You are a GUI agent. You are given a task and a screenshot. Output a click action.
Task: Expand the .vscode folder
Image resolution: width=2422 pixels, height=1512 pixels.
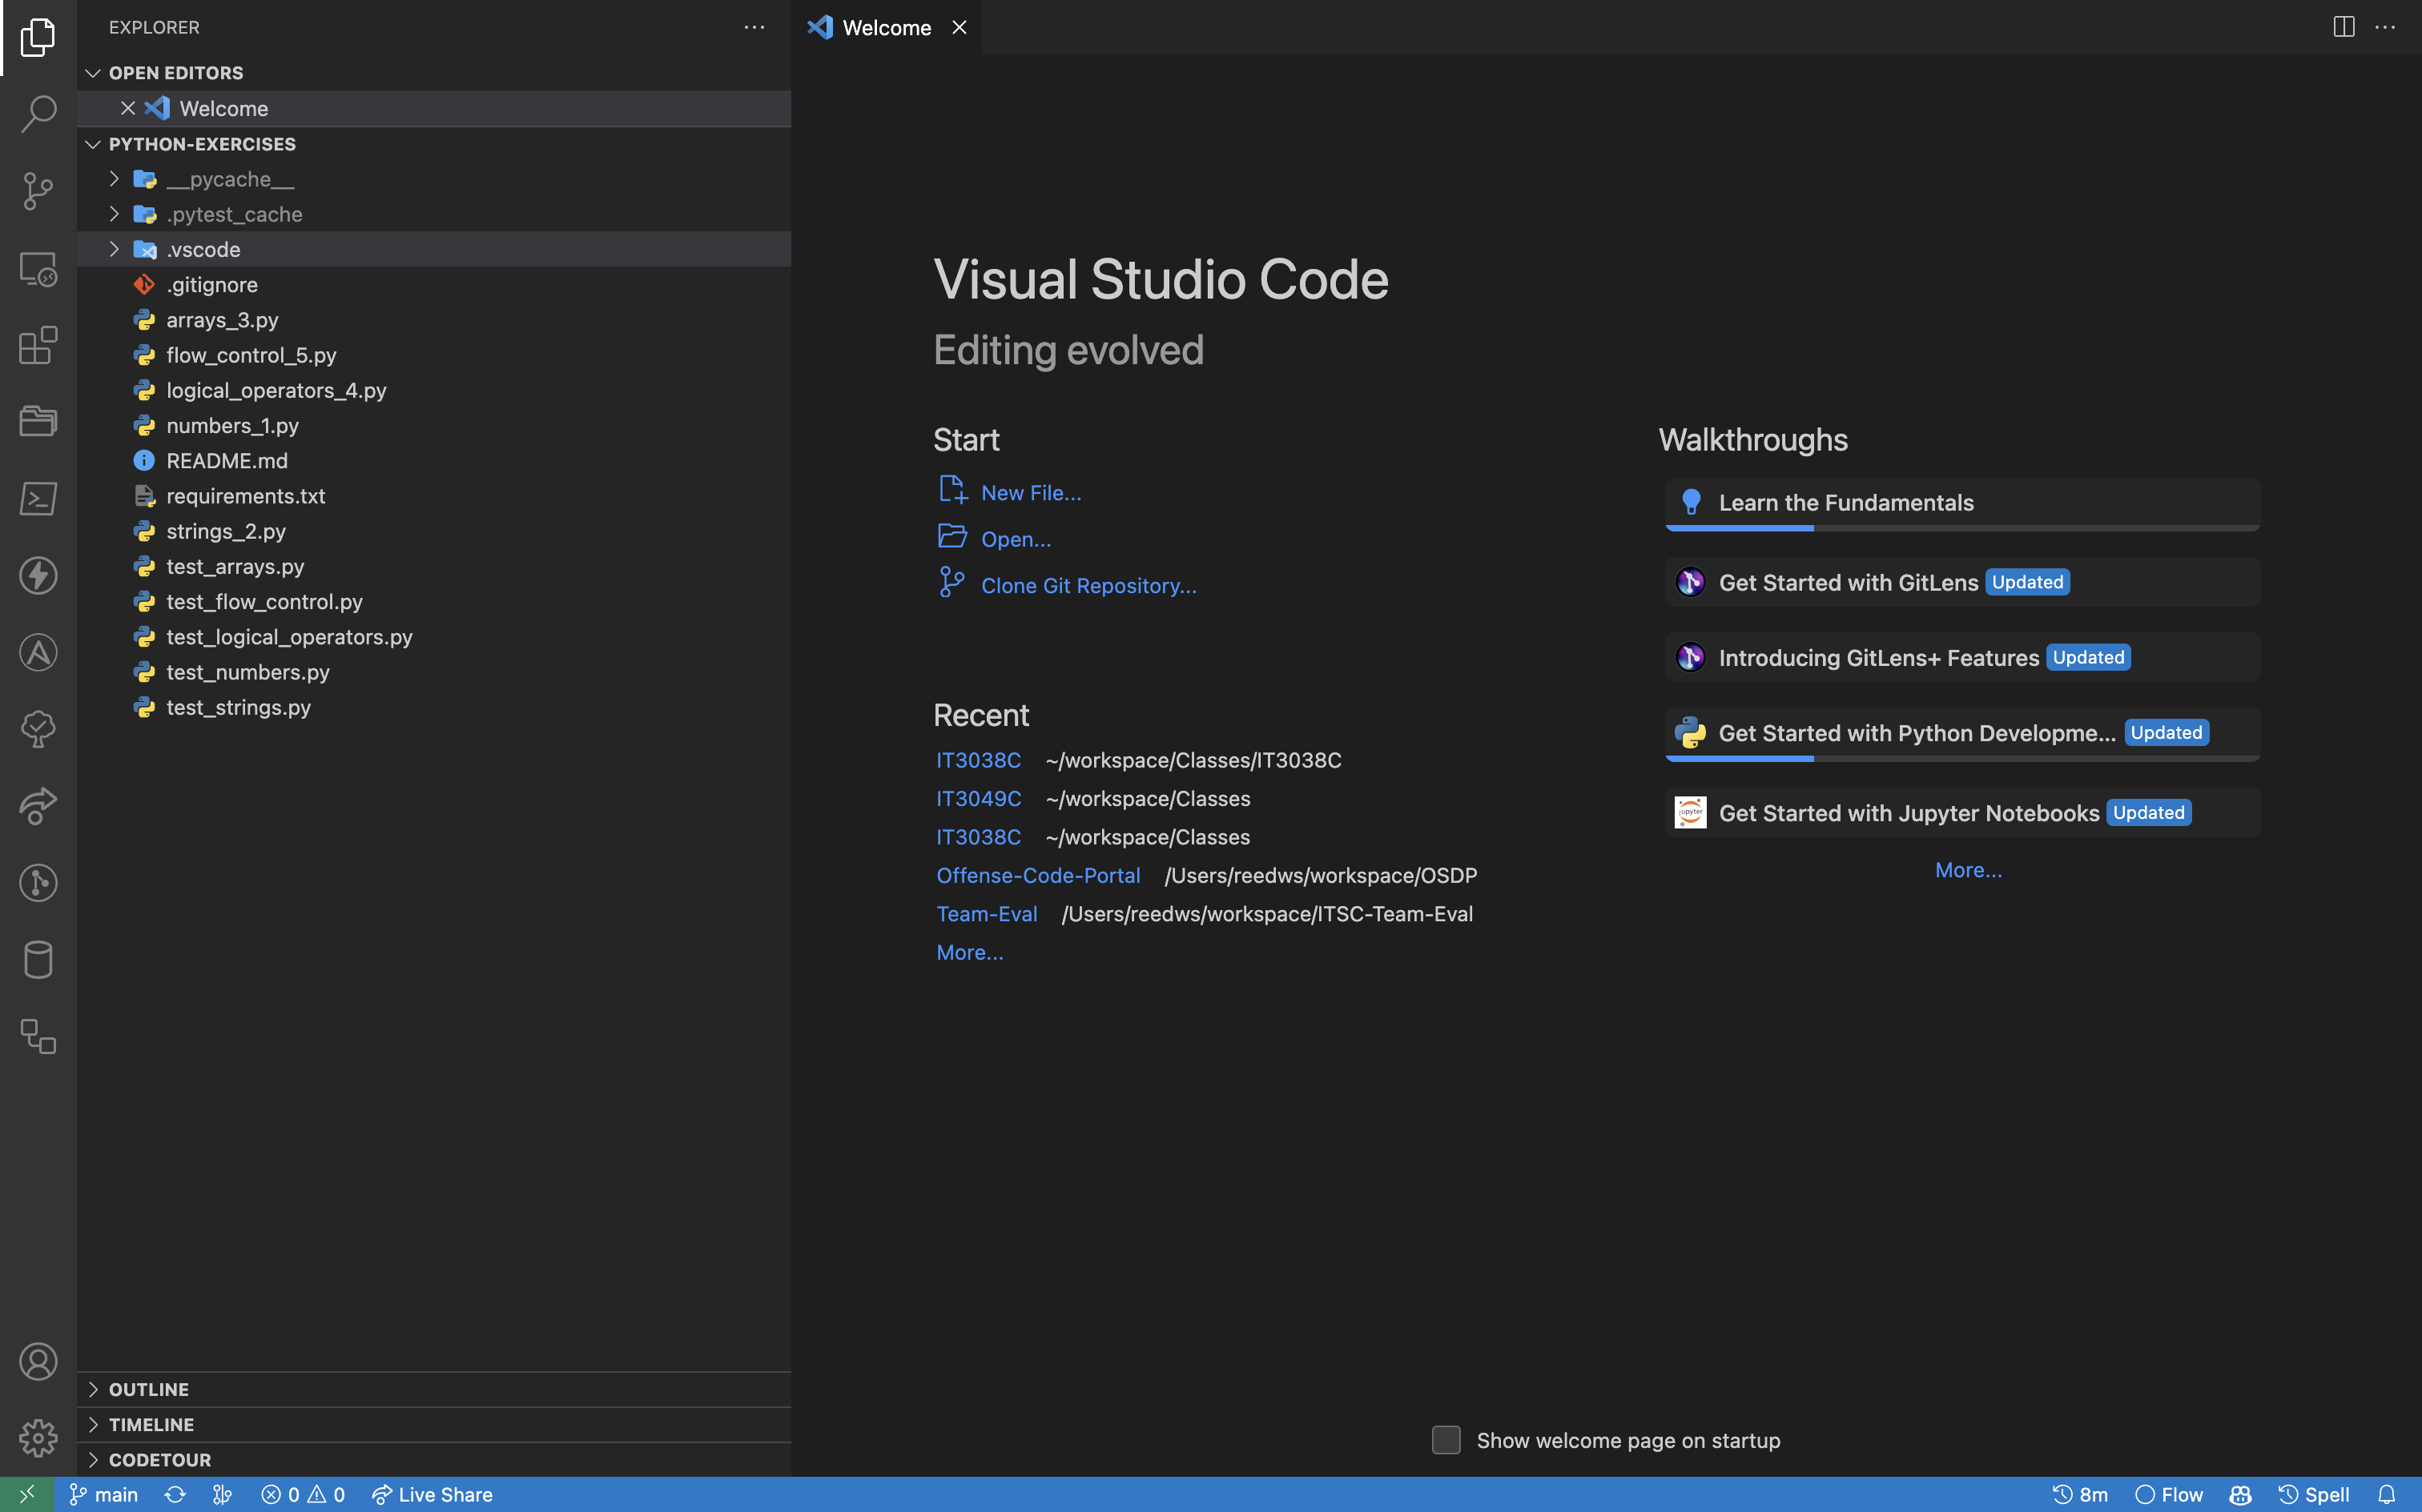(x=434, y=249)
